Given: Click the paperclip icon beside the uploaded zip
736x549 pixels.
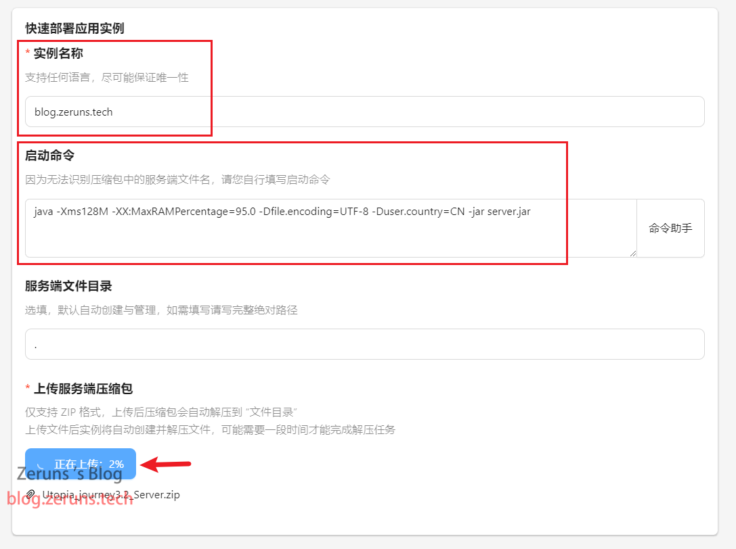Looking at the screenshot, I should pyautogui.click(x=31, y=494).
